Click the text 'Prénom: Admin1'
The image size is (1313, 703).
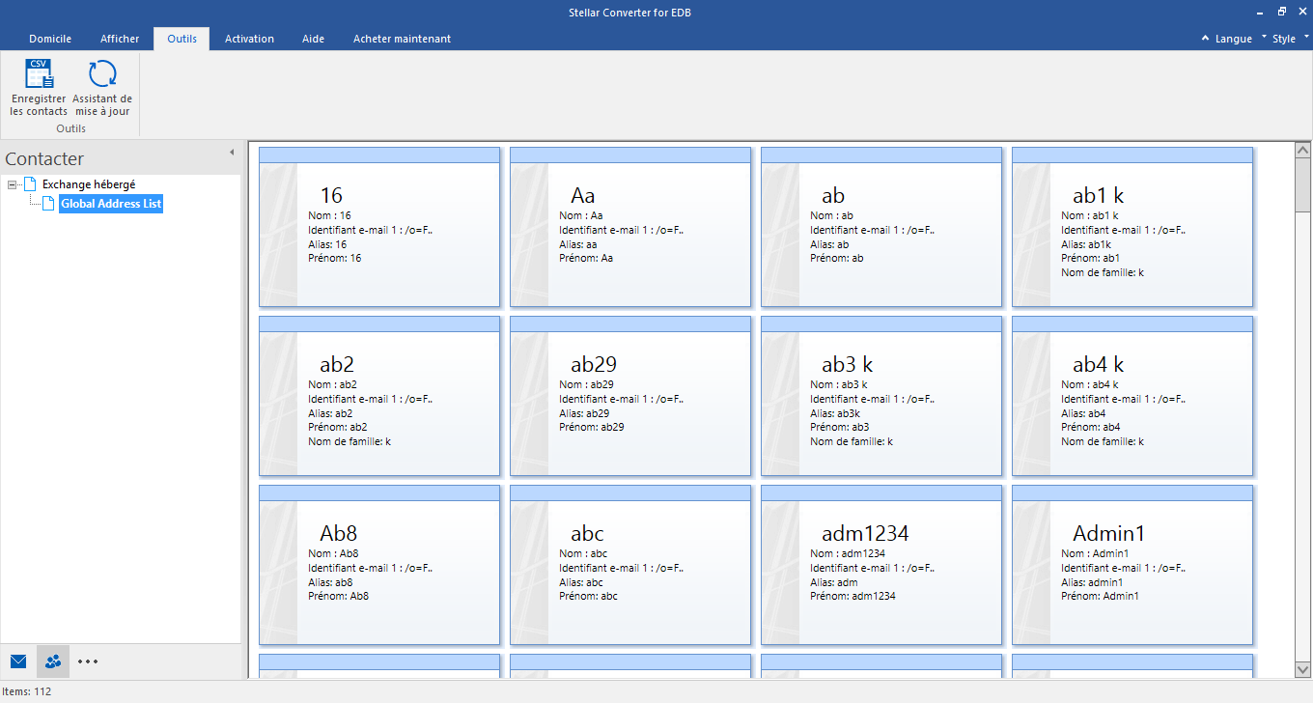pyautogui.click(x=1100, y=597)
